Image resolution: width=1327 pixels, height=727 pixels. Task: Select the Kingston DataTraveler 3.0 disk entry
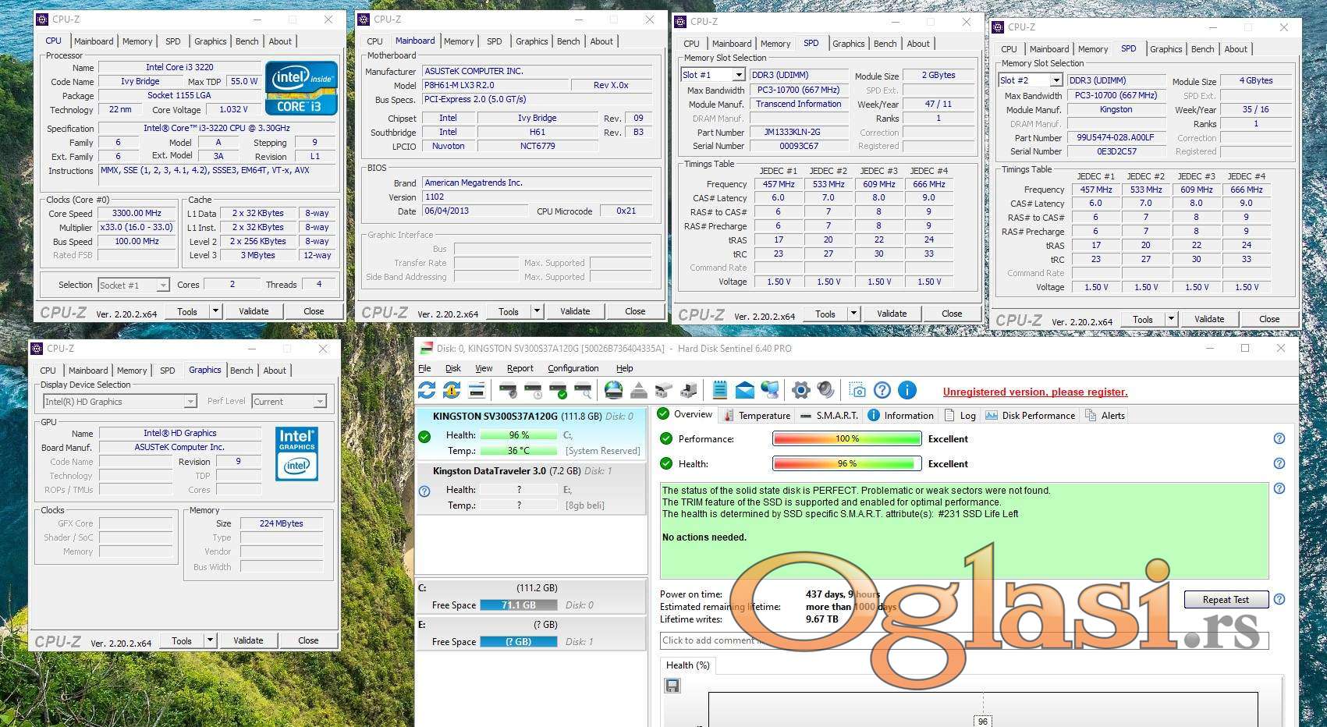click(x=531, y=488)
